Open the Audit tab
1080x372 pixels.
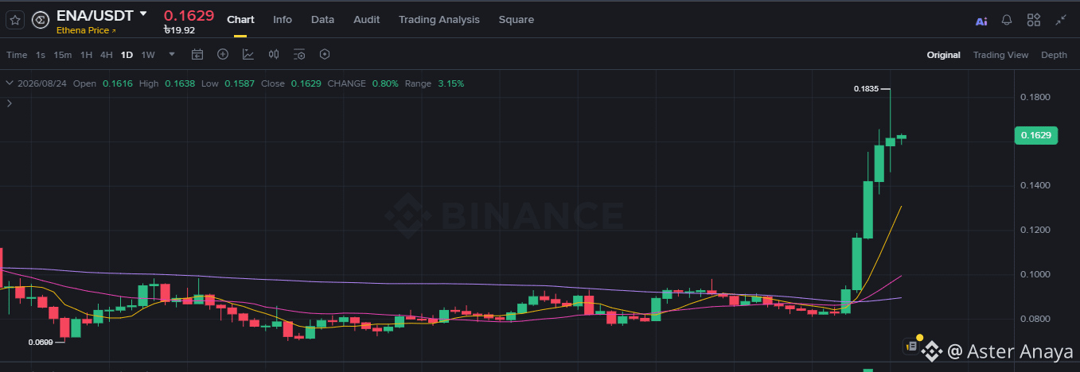366,19
